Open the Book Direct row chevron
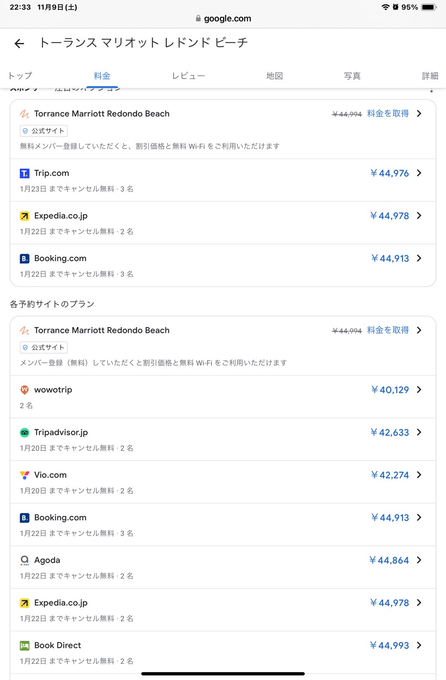This screenshot has width=446, height=680. (419, 646)
